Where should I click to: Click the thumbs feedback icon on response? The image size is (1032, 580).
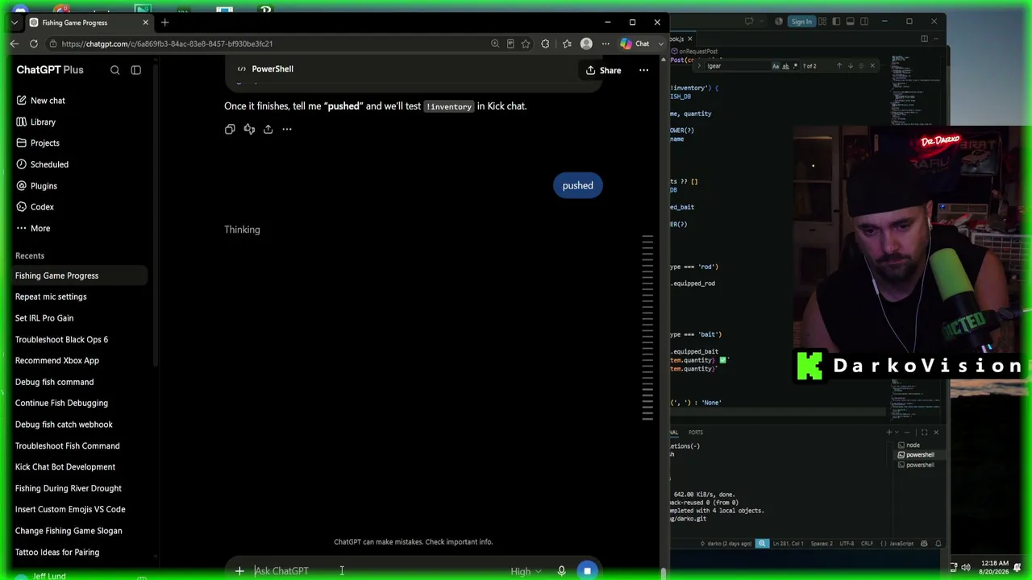[x=249, y=129]
